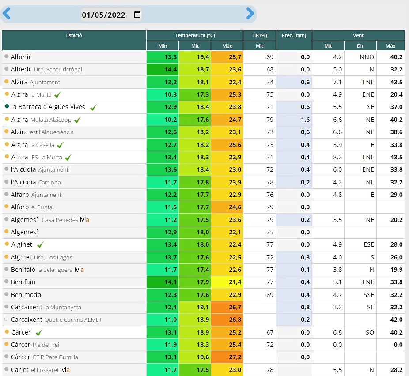Open l'Alcúdia Carriona station
Screen dimensions: 409x376
pos(36,182)
